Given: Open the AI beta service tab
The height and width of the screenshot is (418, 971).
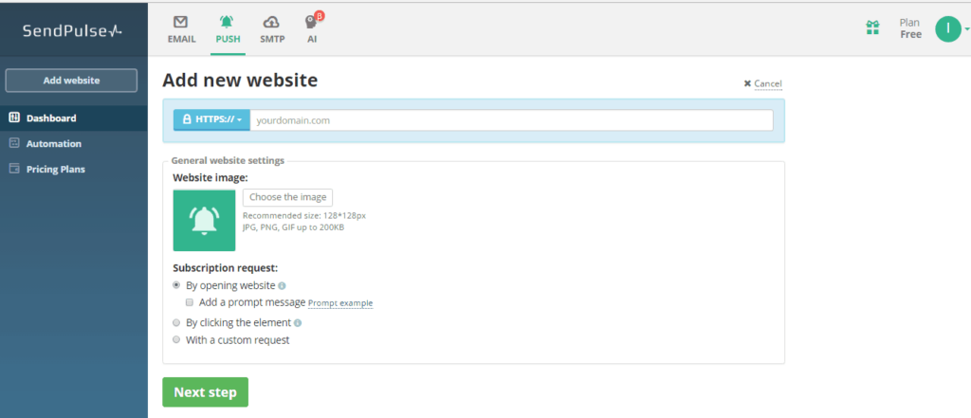Looking at the screenshot, I should pyautogui.click(x=313, y=28).
